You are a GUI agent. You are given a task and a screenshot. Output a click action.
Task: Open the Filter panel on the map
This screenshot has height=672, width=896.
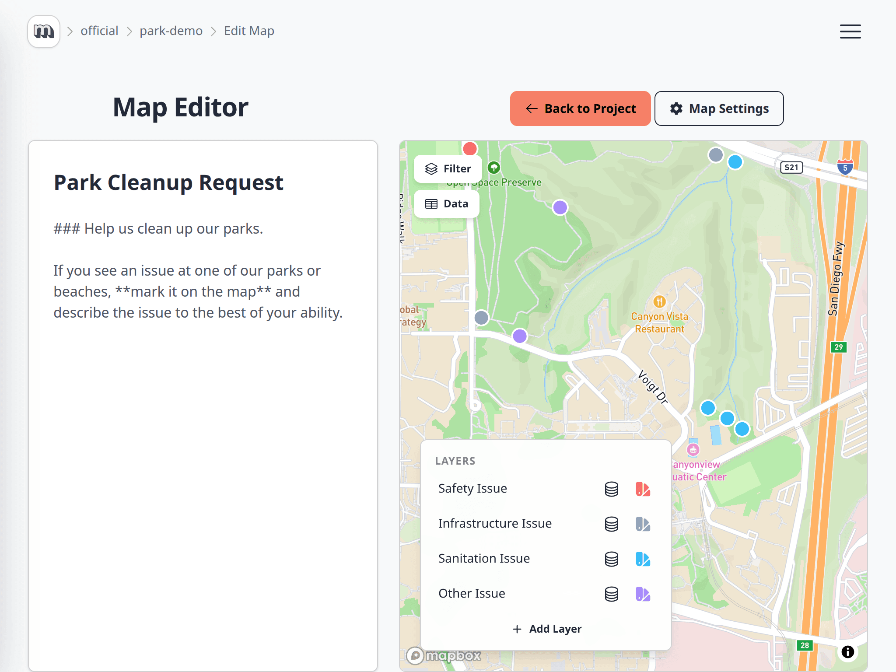(x=448, y=169)
